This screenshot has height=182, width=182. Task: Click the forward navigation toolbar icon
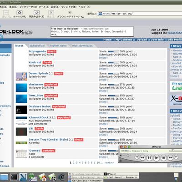point(6,13)
